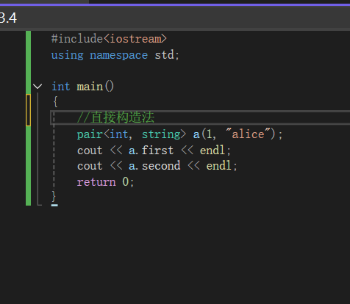Click 'endl' on the a.first line

[213, 150]
